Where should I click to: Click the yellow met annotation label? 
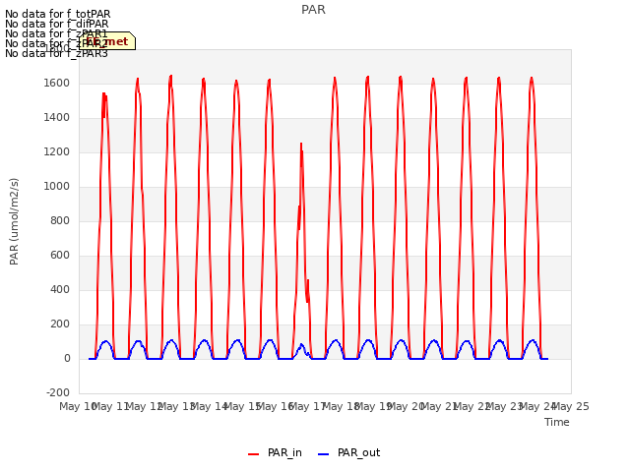(x=107, y=41)
